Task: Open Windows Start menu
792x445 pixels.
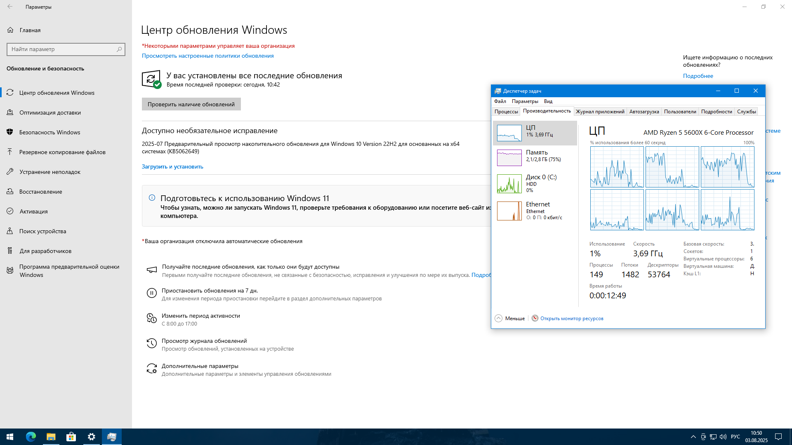Action: (x=10, y=437)
